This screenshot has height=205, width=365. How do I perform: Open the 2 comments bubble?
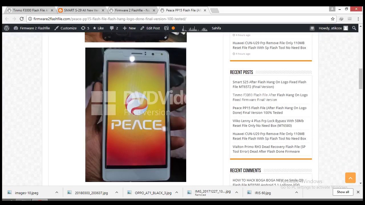[x=114, y=28]
